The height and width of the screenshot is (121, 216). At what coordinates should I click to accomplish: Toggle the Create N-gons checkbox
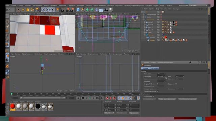158,84
